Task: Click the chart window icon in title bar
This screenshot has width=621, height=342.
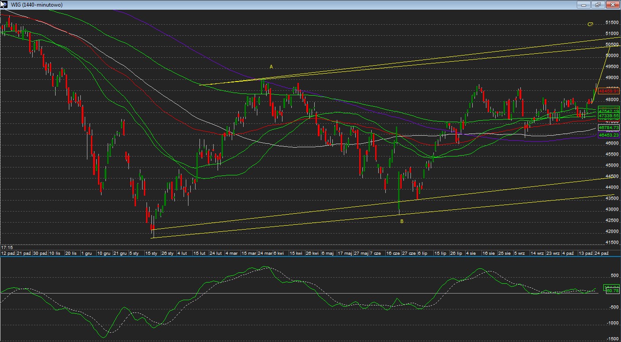Action: 4,4
